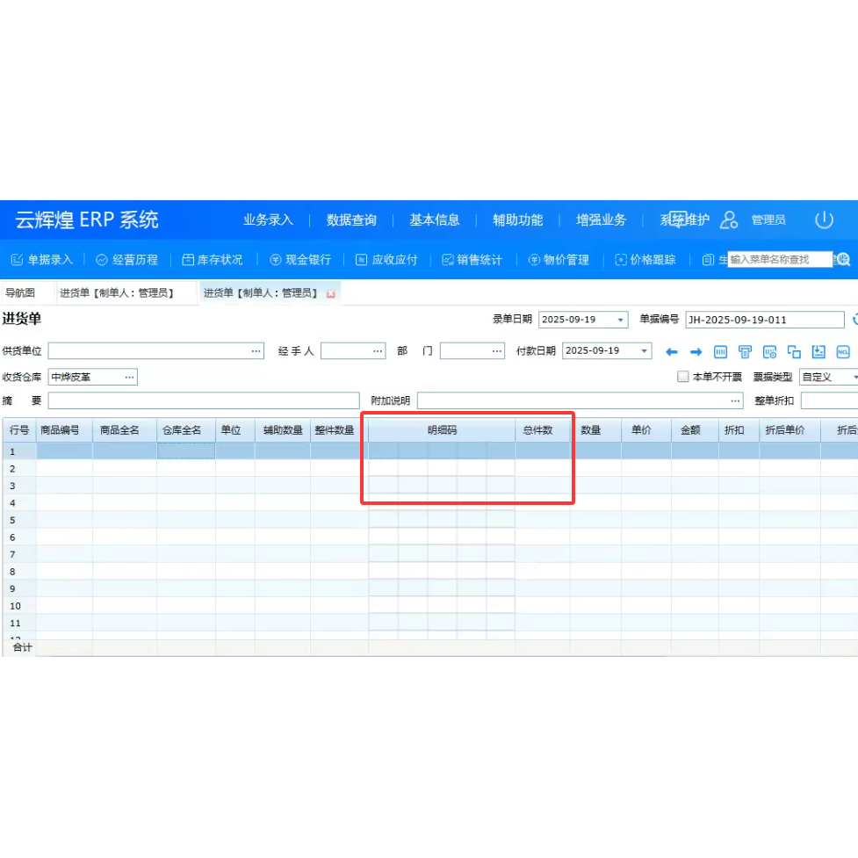
Task: Open the 经营历程 toolbar shortcut
Action: [x=127, y=259]
